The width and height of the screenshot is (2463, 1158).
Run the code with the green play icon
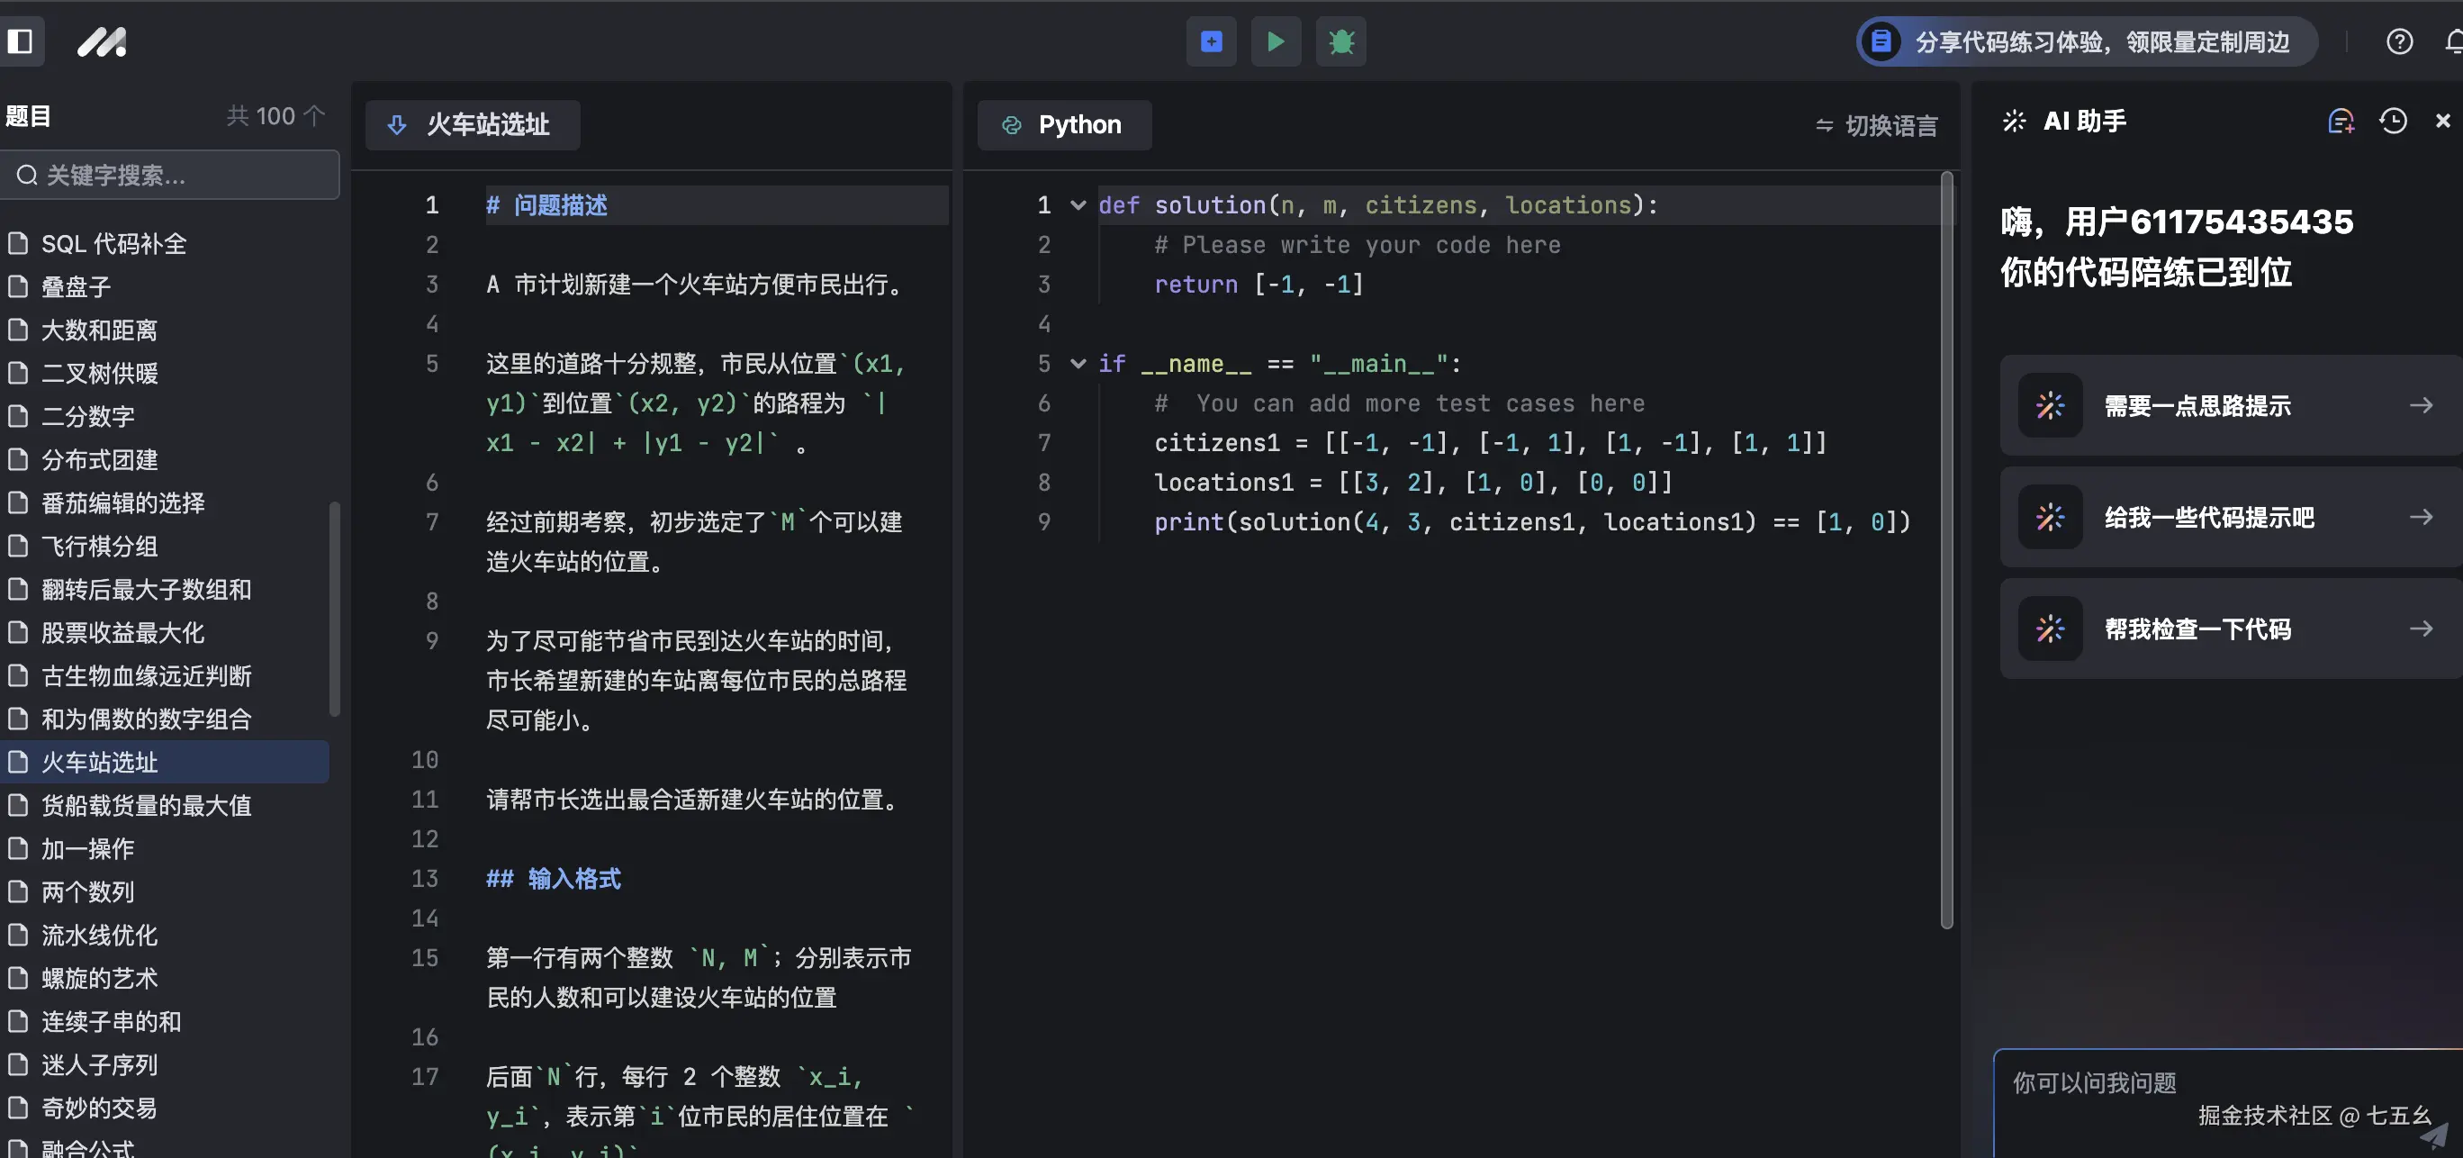click(x=1276, y=41)
